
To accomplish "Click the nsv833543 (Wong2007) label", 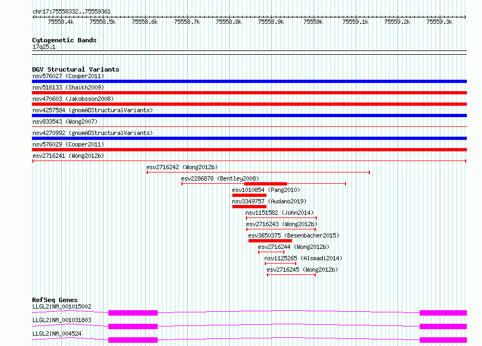I will (x=65, y=121).
